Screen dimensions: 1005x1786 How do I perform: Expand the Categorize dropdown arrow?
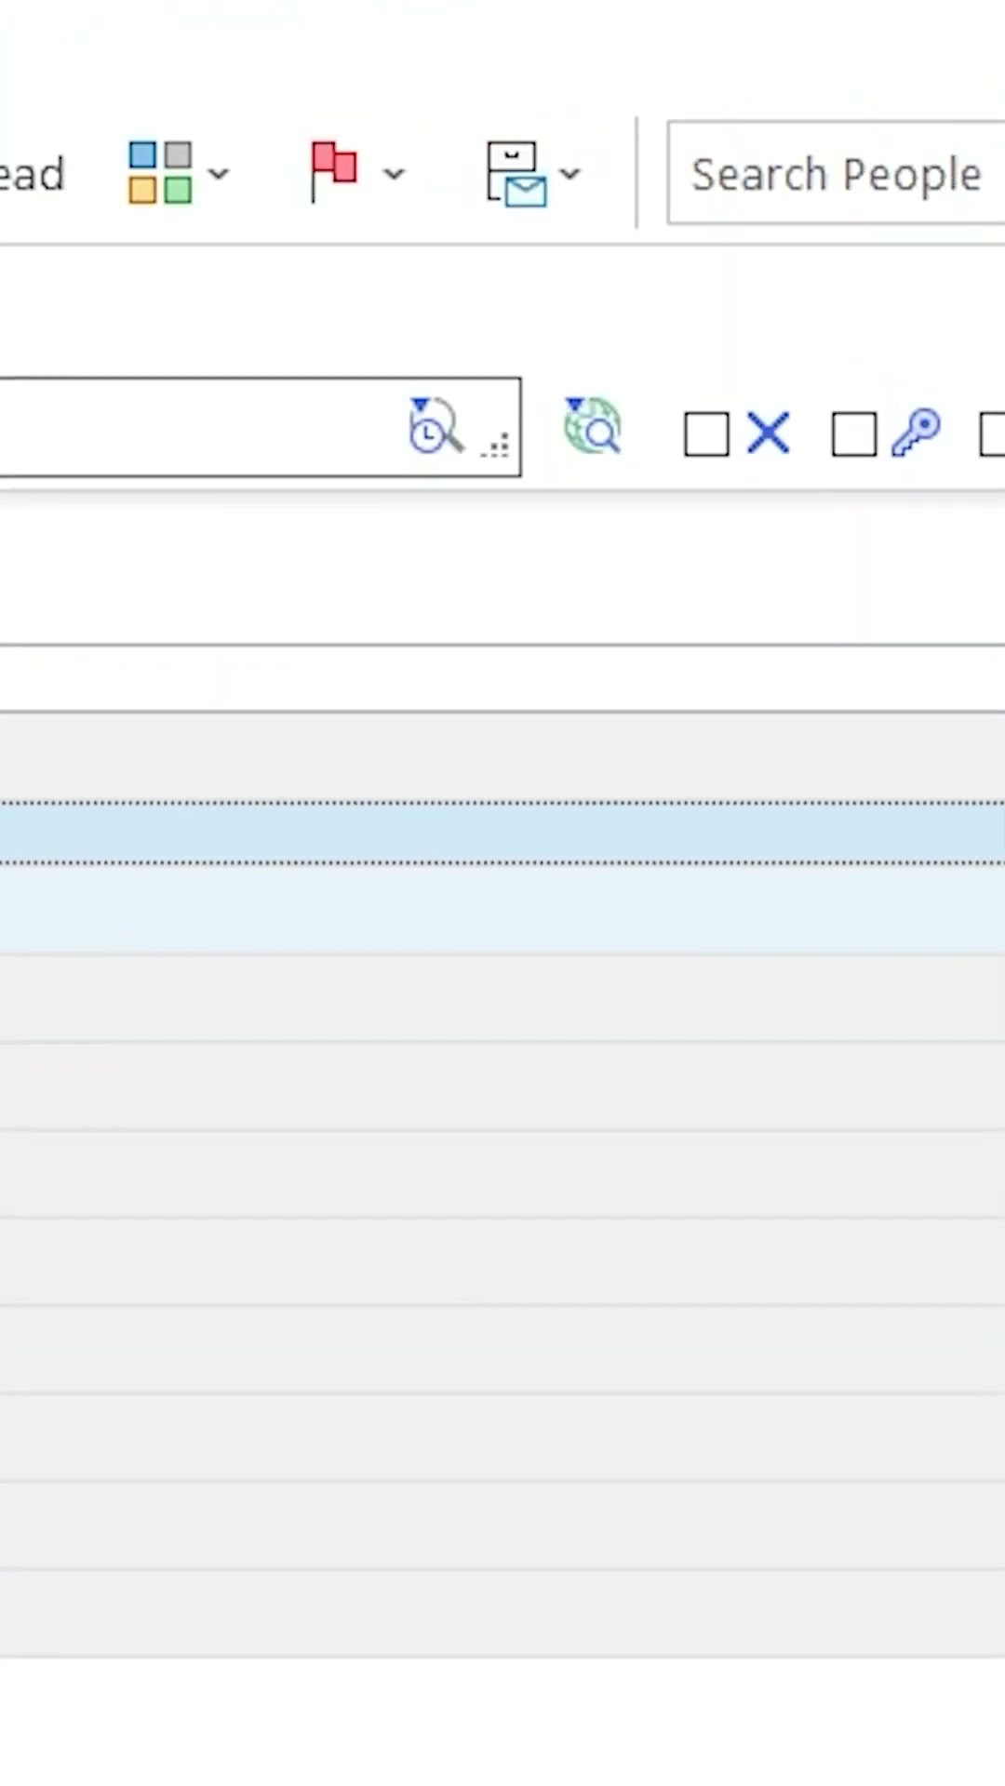(x=219, y=174)
